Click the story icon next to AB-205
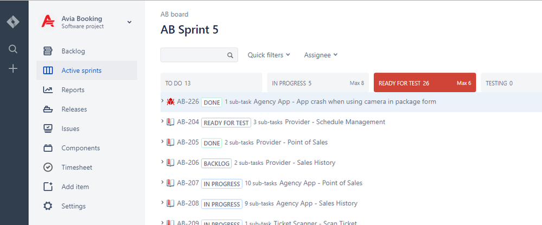 [170, 143]
